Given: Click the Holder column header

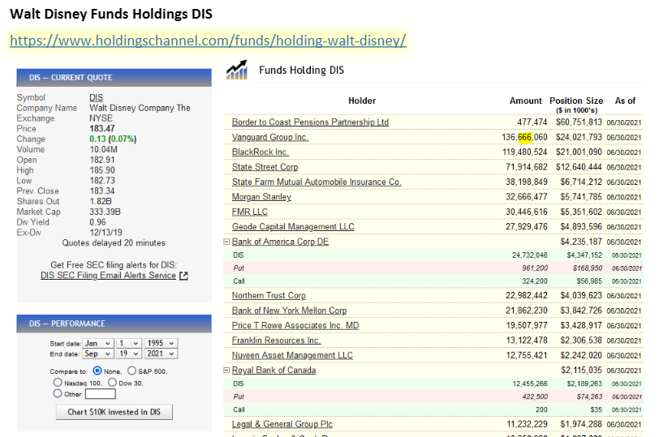Looking at the screenshot, I should [x=362, y=101].
